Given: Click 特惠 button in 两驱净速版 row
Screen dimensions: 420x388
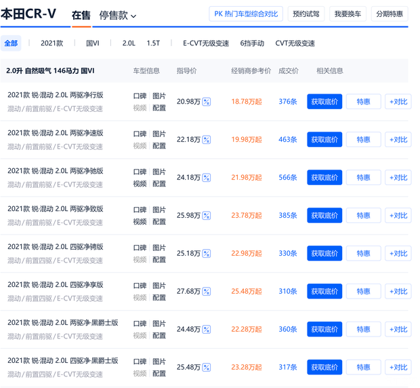Looking at the screenshot, I should pos(363,140).
